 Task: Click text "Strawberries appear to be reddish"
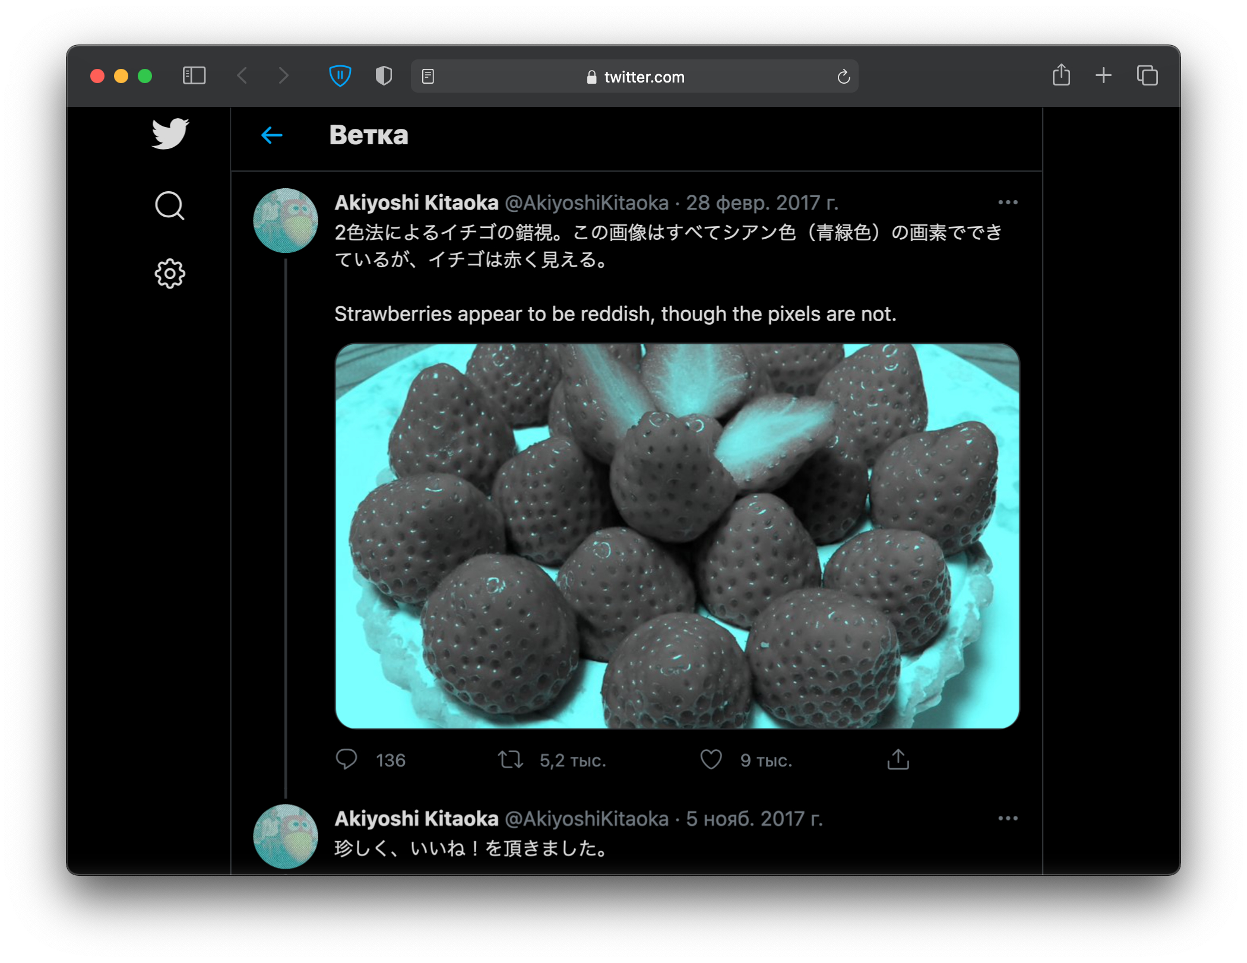point(494,313)
